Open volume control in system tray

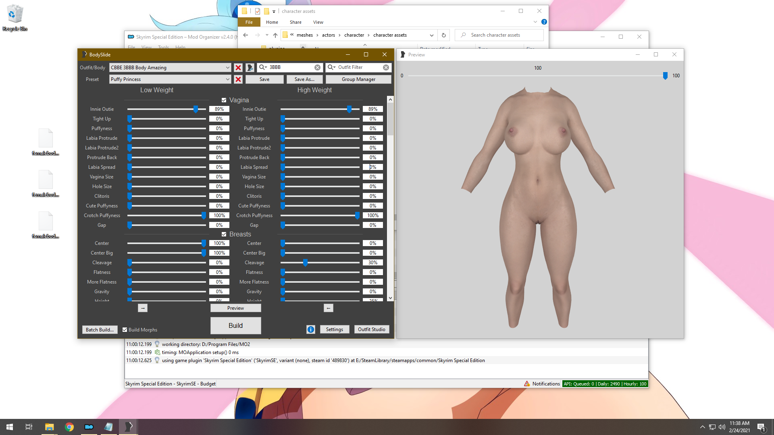click(722, 427)
